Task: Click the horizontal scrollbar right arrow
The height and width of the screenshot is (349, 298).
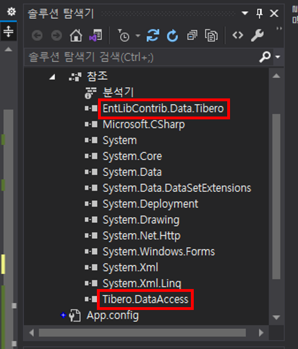Action: 261,333
